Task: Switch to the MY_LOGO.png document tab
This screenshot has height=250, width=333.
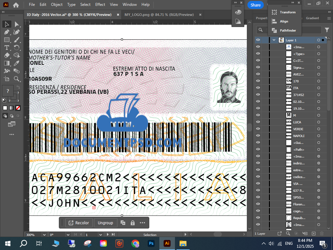Action: click(159, 15)
